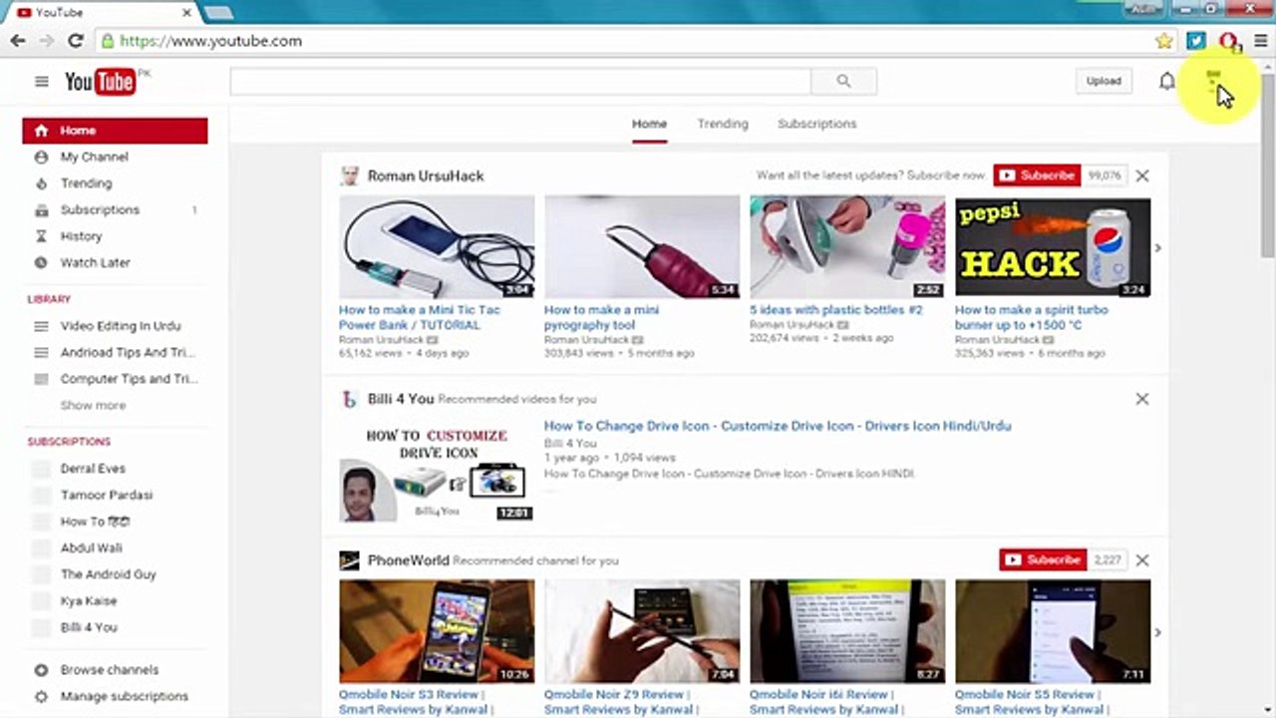This screenshot has width=1276, height=718.
Task: Expand library with Show more
Action: click(93, 405)
